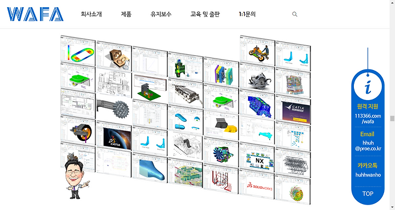Open the 유지보수 menu
This screenshot has width=395, height=210.
161,14
